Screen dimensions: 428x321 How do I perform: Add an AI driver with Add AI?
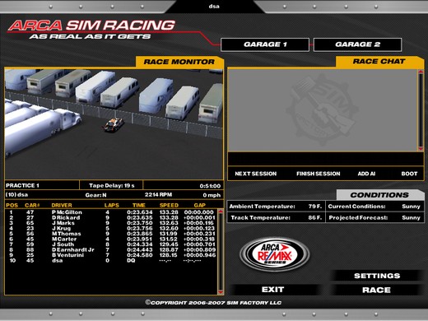[x=366, y=174]
